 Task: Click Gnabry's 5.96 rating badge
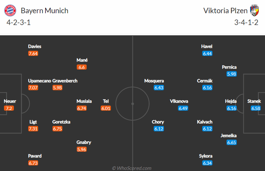click(x=82, y=149)
